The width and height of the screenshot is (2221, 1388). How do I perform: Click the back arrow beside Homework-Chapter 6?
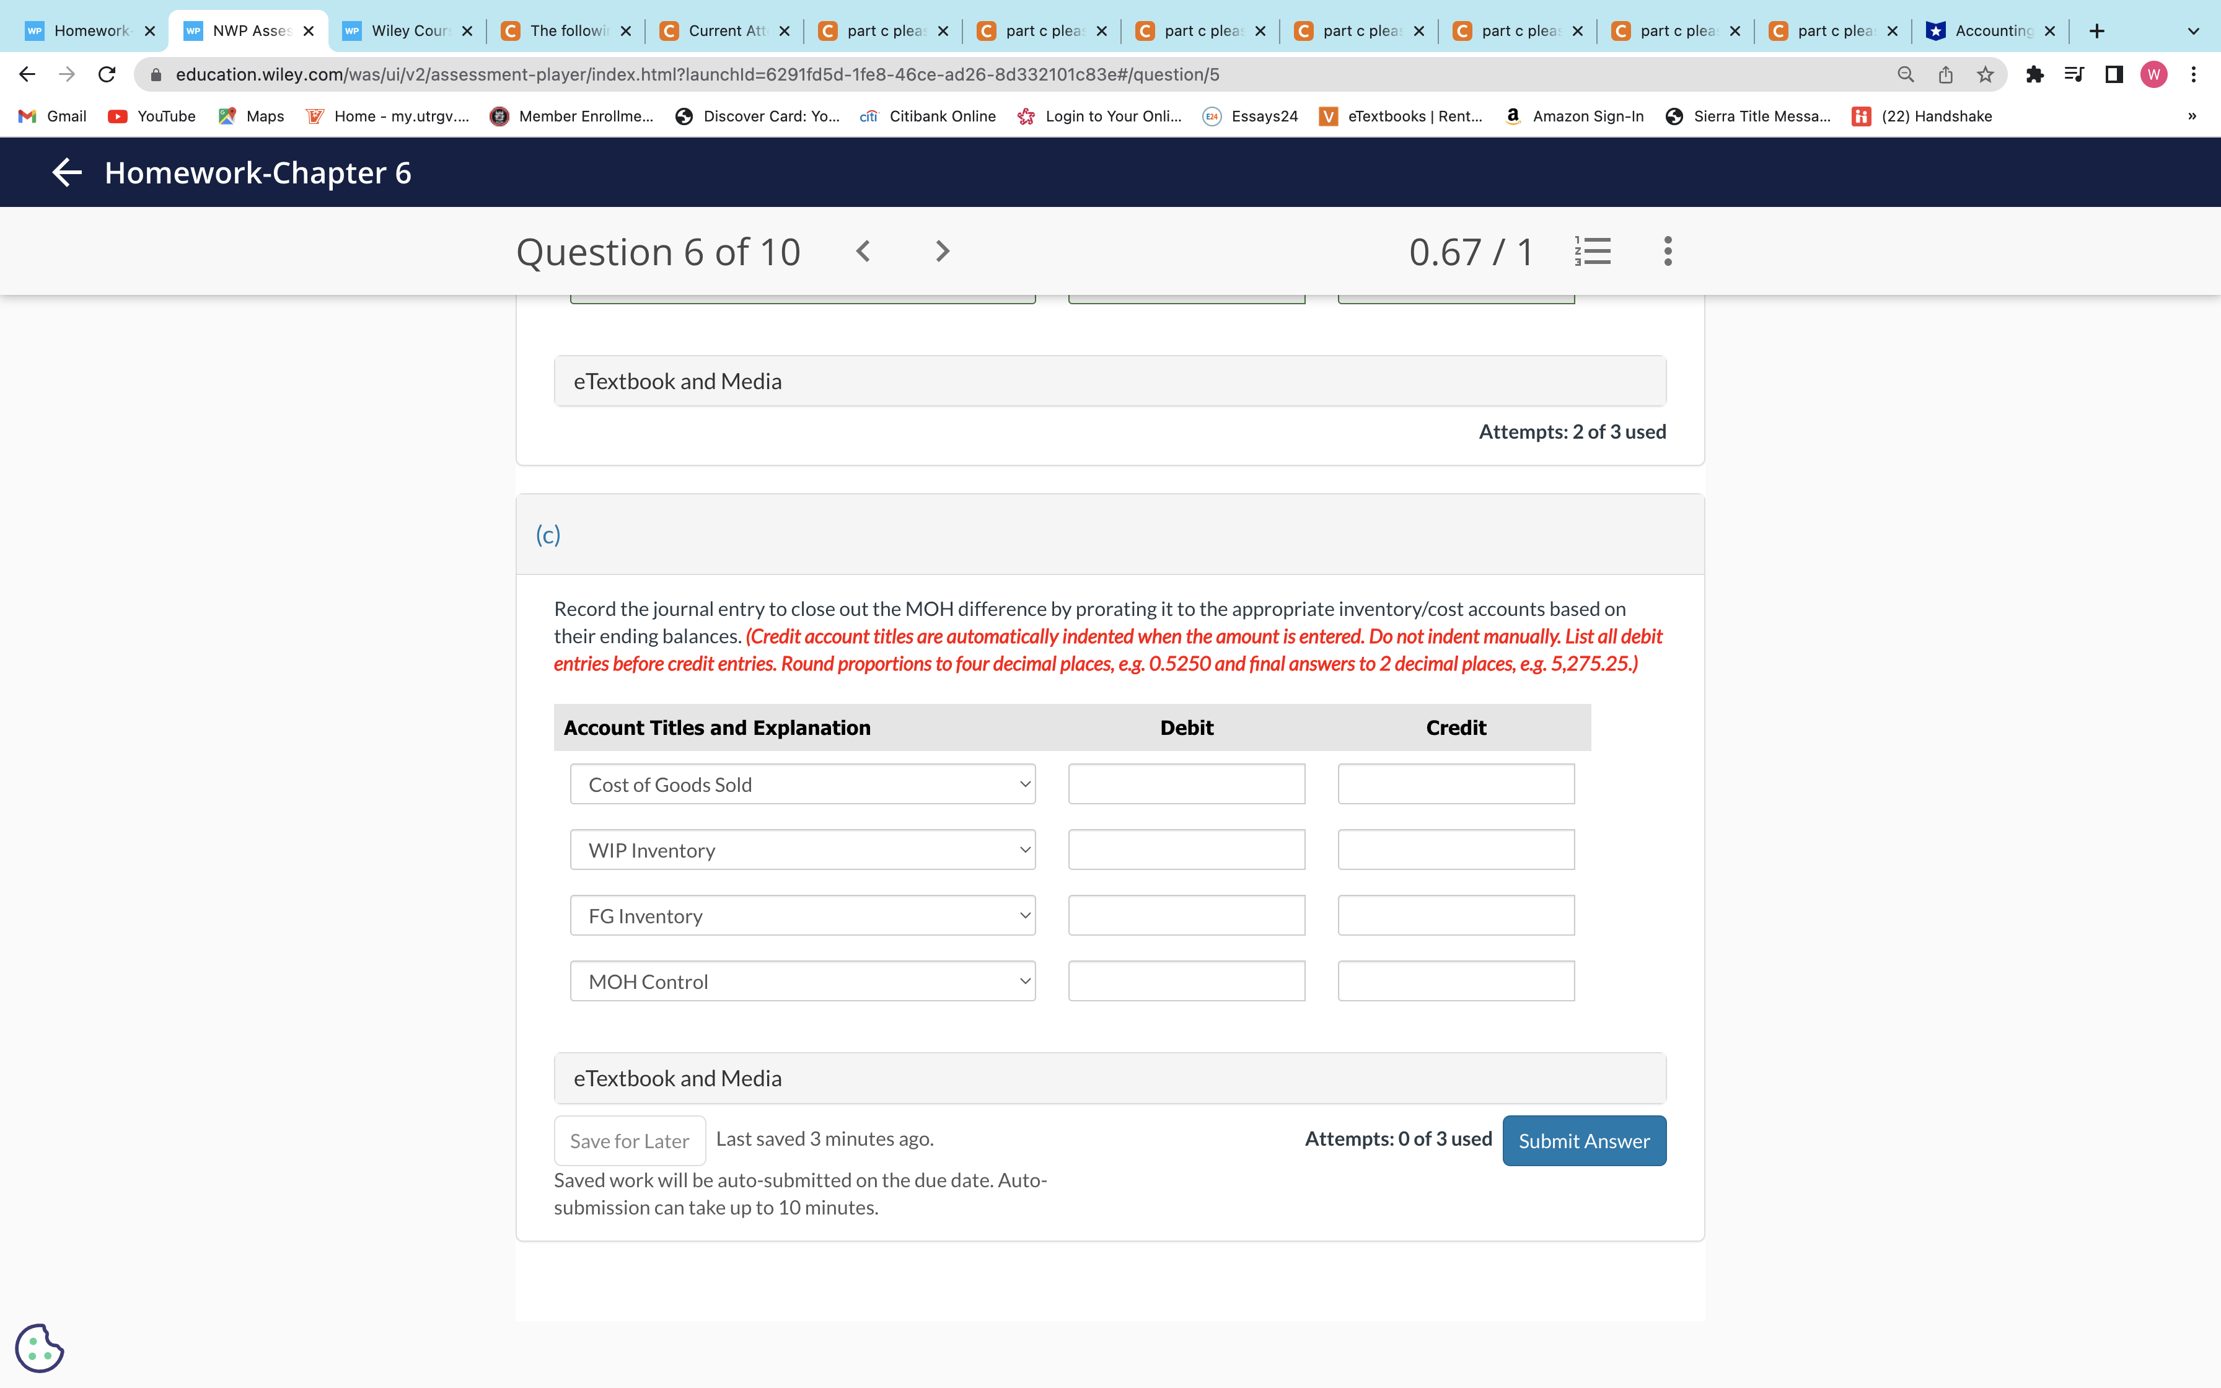(x=67, y=173)
